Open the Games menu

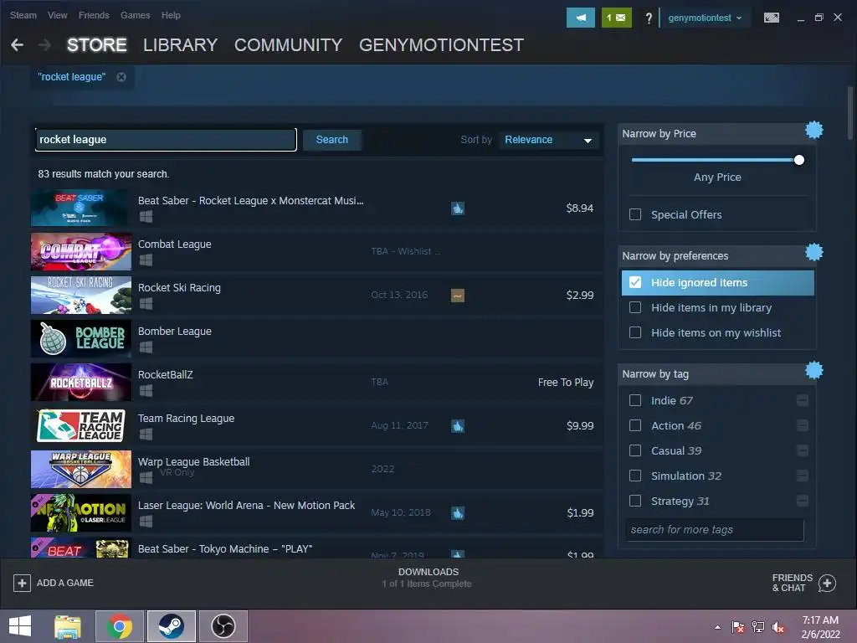(135, 15)
